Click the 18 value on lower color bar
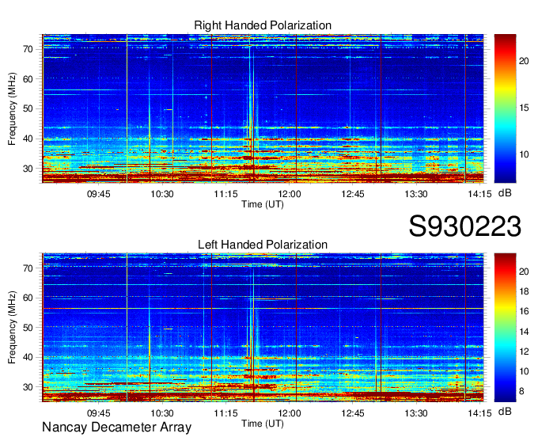Screen dimensions: 538x437 click(524, 292)
